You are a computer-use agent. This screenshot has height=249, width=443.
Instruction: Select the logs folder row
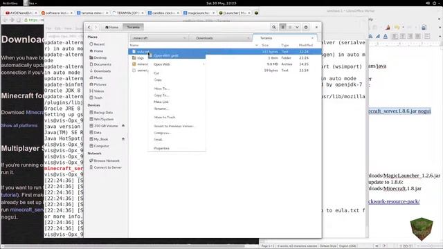pyautogui.click(x=225, y=58)
